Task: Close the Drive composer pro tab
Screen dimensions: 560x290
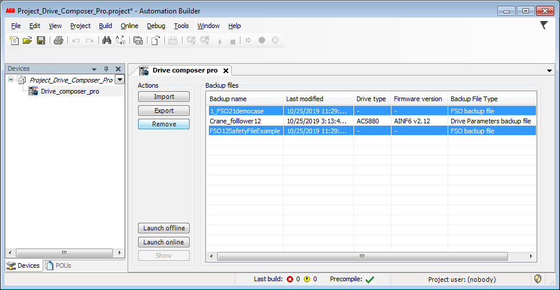Action: 226,71
